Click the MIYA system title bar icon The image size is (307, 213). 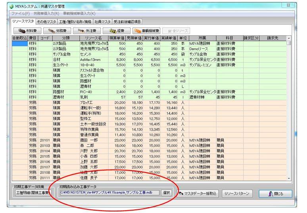tap(12, 6)
